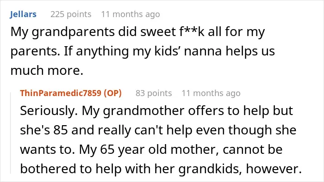The image size is (324, 182).
Task: Click the (OP) label beside ThinParamedic7859
Action: tap(112, 93)
